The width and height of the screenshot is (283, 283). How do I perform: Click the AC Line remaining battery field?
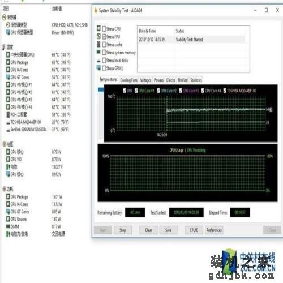pyautogui.click(x=135, y=212)
